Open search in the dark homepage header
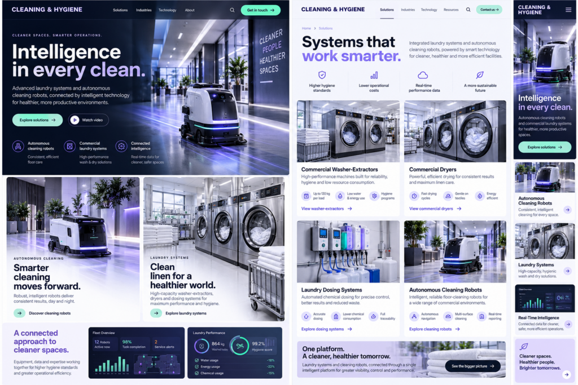This screenshot has height=385, width=578. point(232,10)
